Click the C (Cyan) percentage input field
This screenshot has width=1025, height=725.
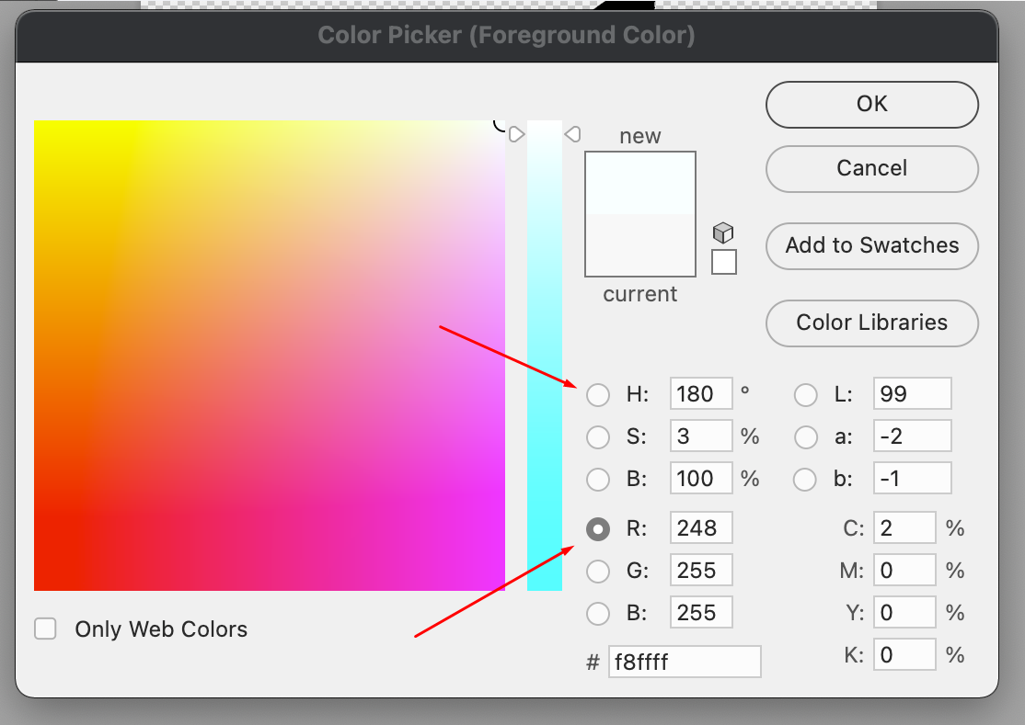point(904,528)
